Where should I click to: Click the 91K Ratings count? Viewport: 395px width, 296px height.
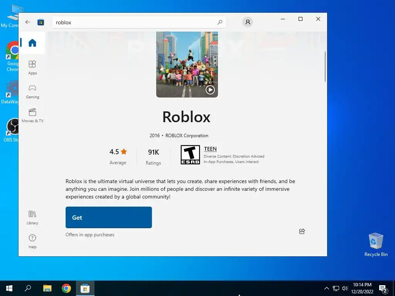pyautogui.click(x=154, y=156)
